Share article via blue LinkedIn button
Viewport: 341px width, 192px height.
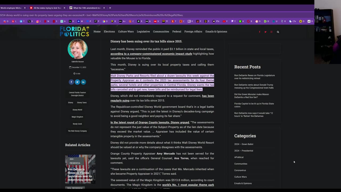(x=83, y=82)
